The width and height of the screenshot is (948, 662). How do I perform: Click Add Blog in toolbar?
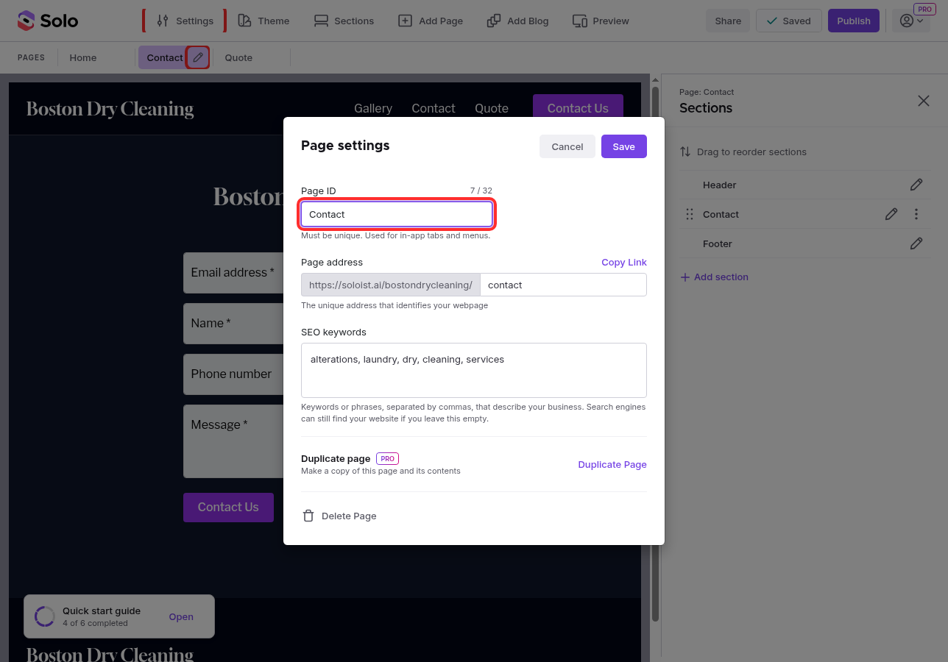pos(517,21)
